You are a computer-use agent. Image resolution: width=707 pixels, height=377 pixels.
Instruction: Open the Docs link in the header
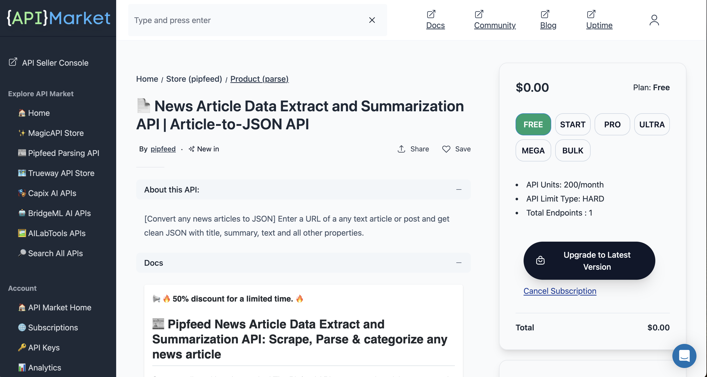[x=435, y=25]
